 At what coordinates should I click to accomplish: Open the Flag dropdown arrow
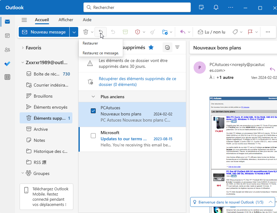point(256,32)
